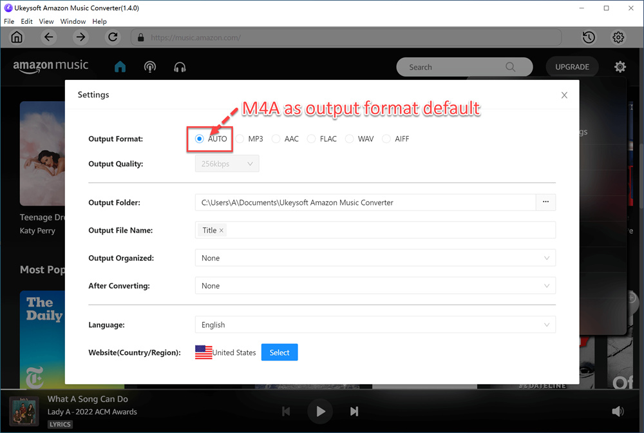644x433 pixels.
Task: Click the Lady A - 2022 ACM Awards text
Action: click(x=92, y=412)
